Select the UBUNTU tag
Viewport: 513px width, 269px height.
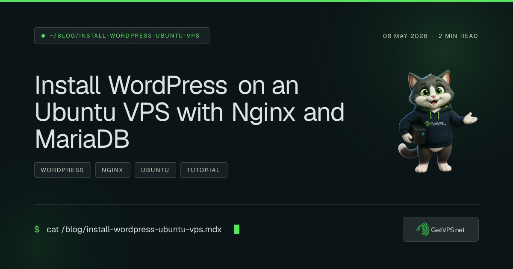[155, 170]
